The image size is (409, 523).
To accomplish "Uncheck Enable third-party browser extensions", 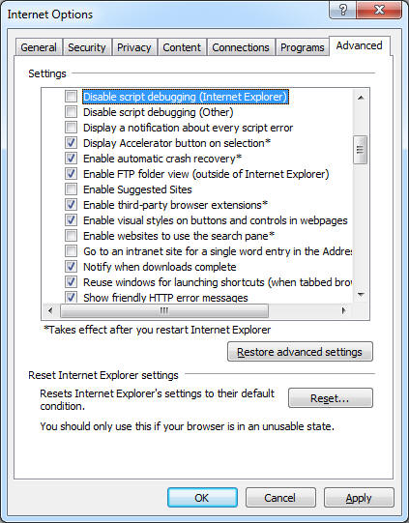I will [x=71, y=205].
